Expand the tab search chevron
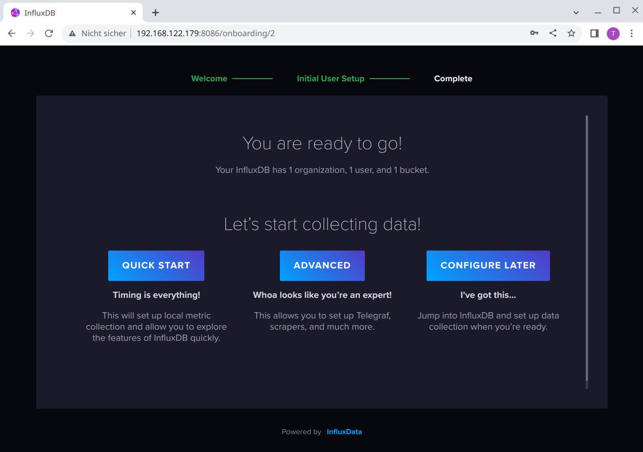The image size is (643, 452). (576, 13)
